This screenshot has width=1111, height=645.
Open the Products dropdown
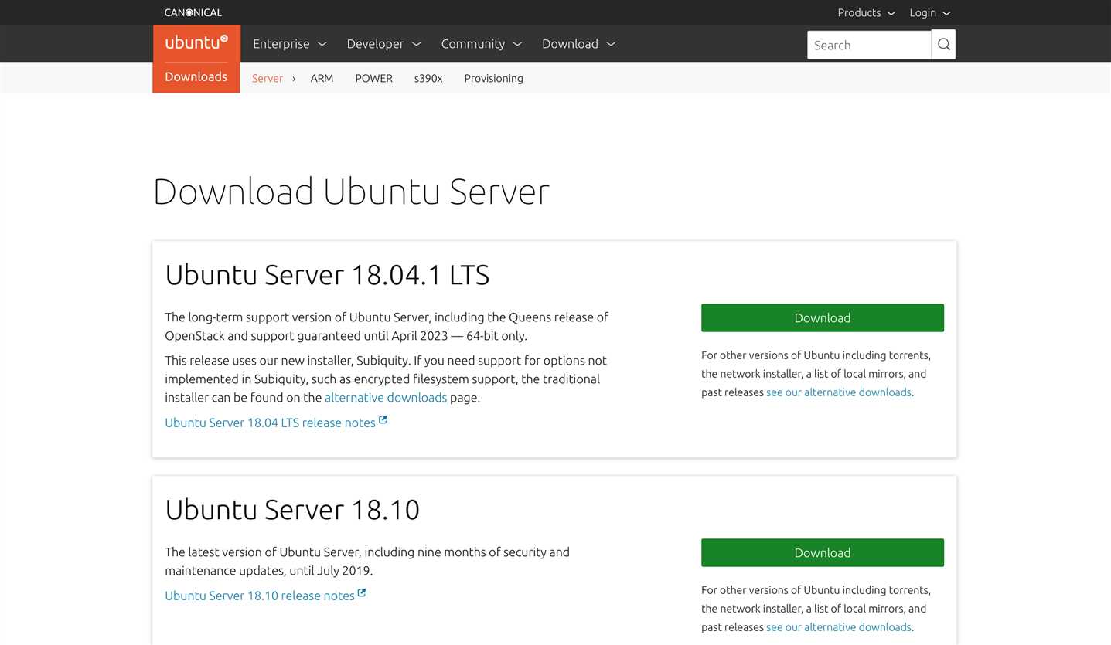coord(866,12)
